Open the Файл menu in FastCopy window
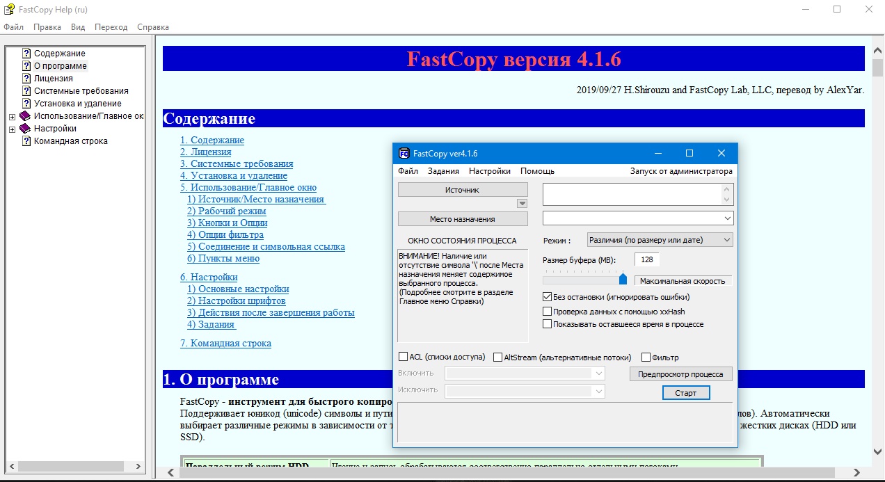Screen dimensions: 885x482 coord(408,171)
